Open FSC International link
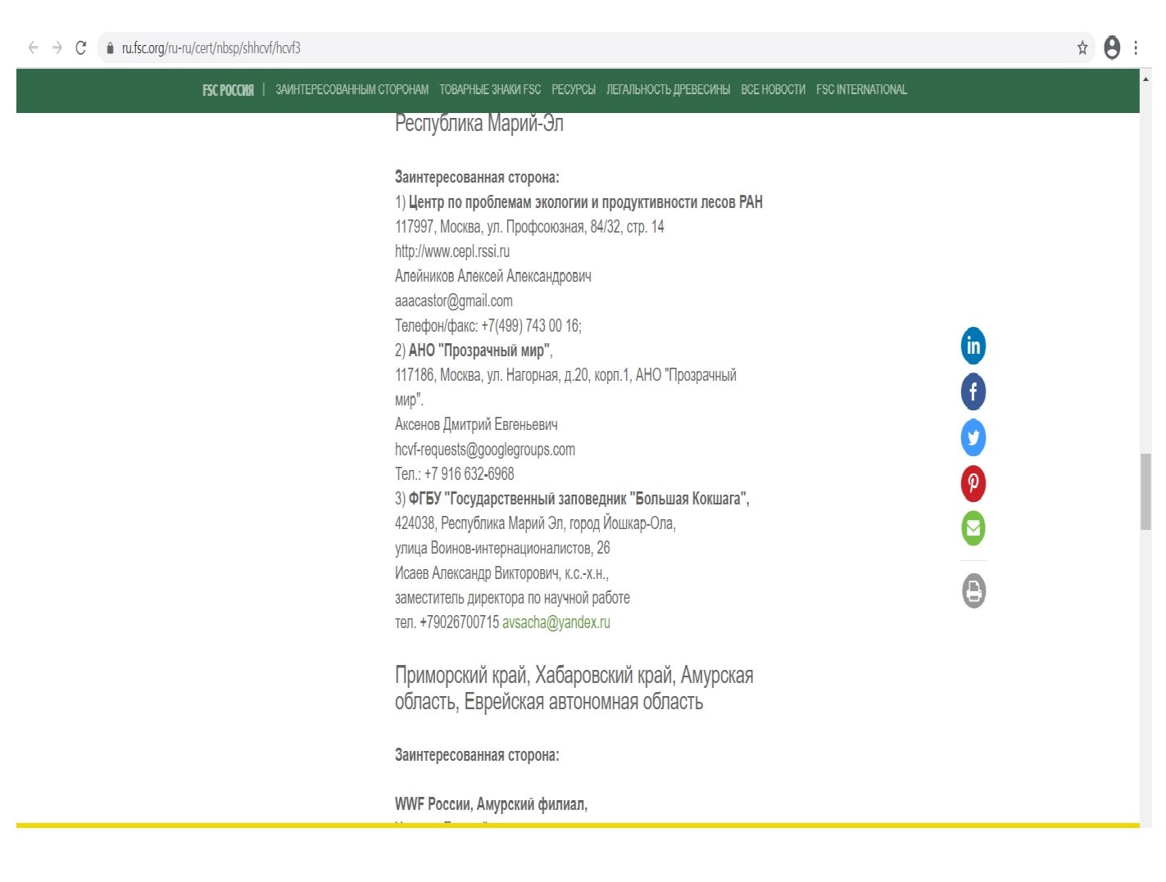 (861, 89)
